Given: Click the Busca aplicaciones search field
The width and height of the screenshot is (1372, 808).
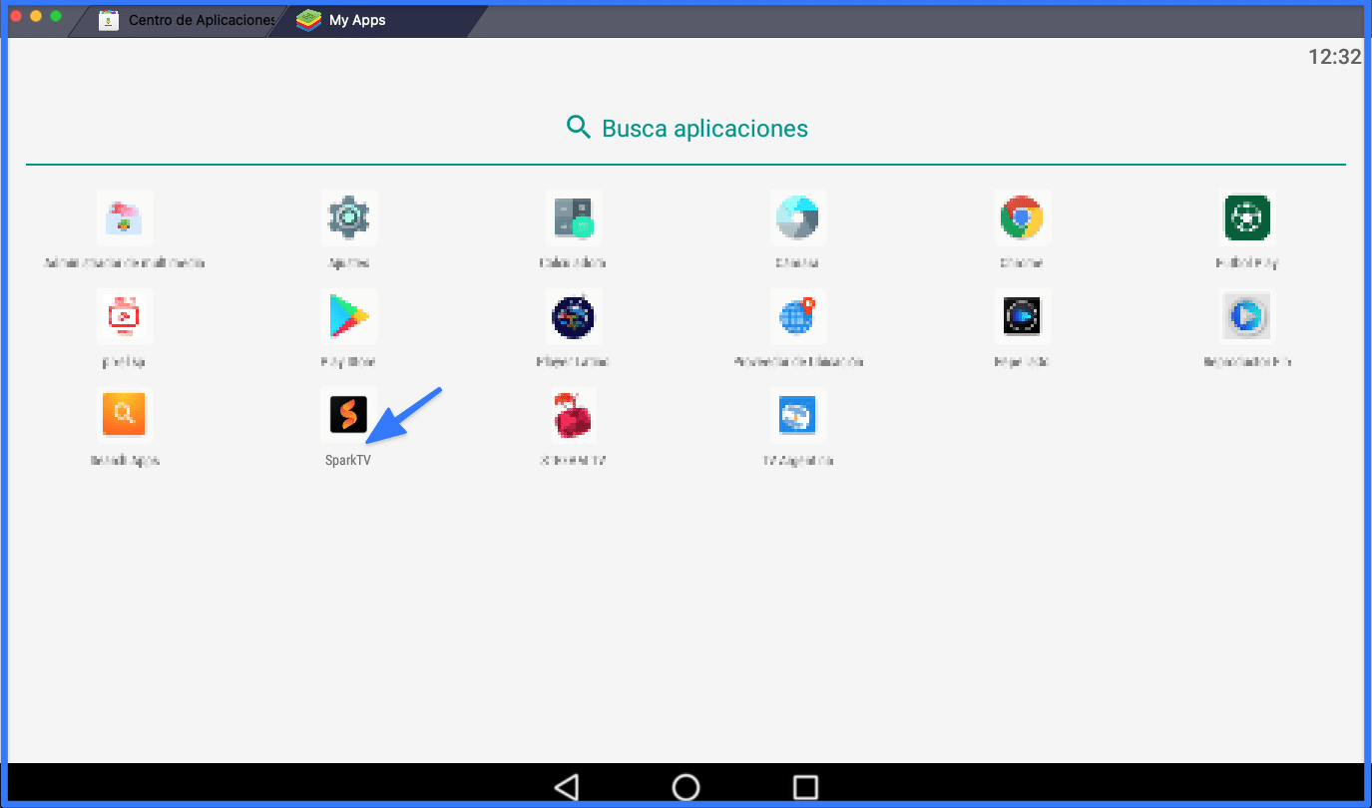Looking at the screenshot, I should 703,128.
